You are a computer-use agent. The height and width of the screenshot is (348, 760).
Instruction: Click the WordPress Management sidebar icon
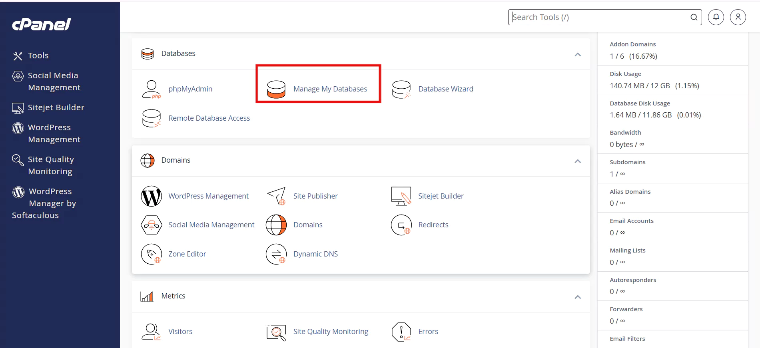(18, 128)
